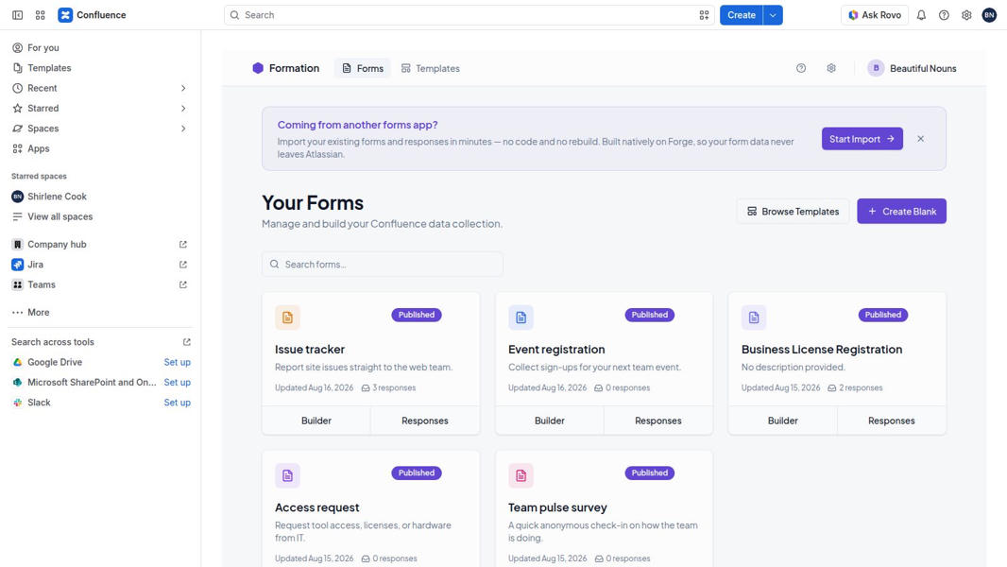Dismiss the import banner
Viewport: 1007px width, 567px height.
click(920, 139)
